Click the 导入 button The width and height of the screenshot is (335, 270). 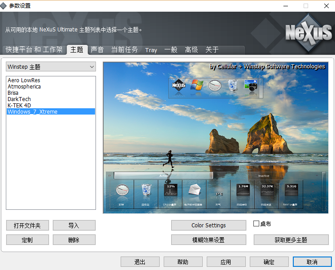[74, 225]
